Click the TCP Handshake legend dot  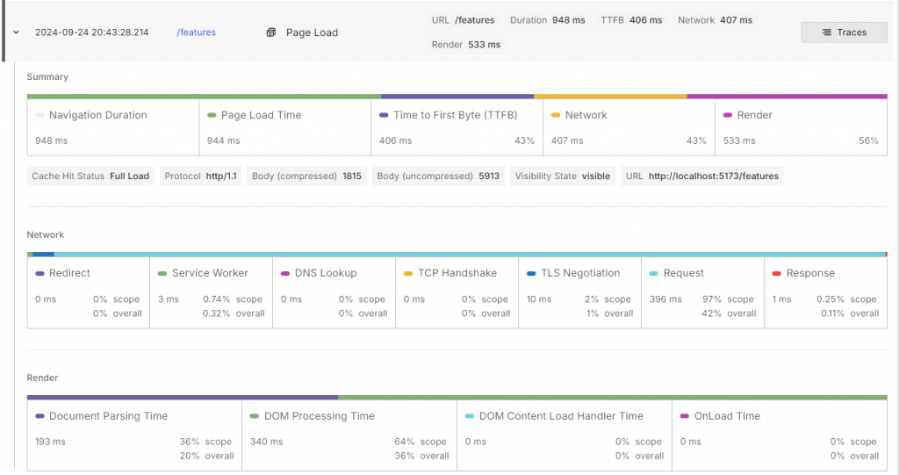[408, 274]
